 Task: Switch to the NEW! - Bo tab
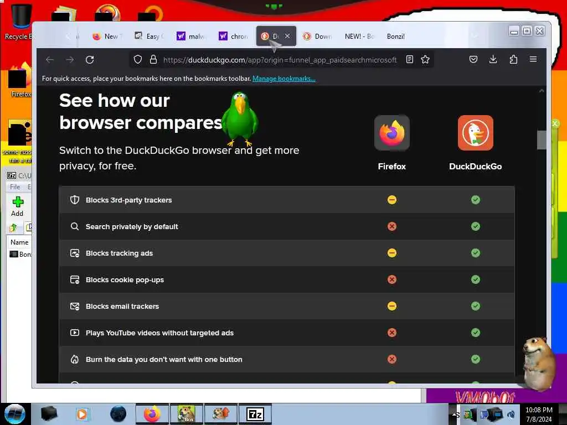359,36
